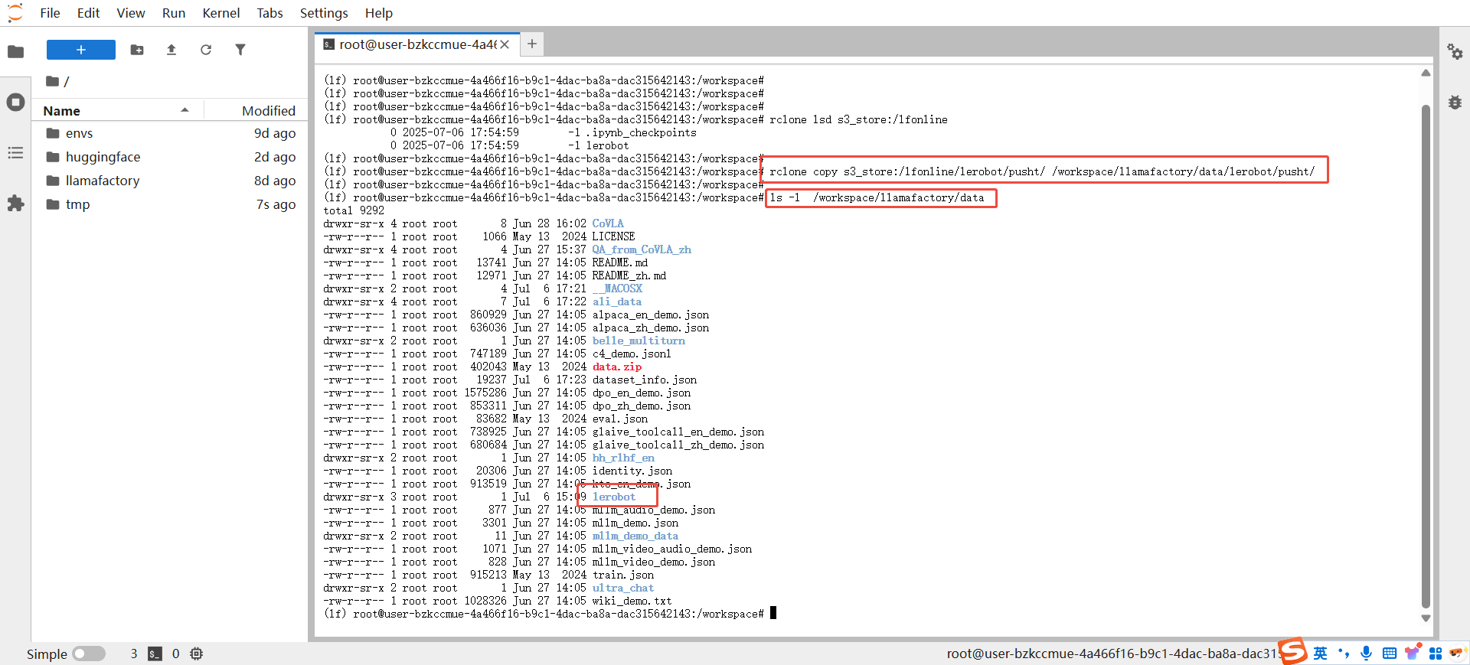The image size is (1470, 665).
Task: Open the Kernel menu
Action: pyautogui.click(x=220, y=13)
